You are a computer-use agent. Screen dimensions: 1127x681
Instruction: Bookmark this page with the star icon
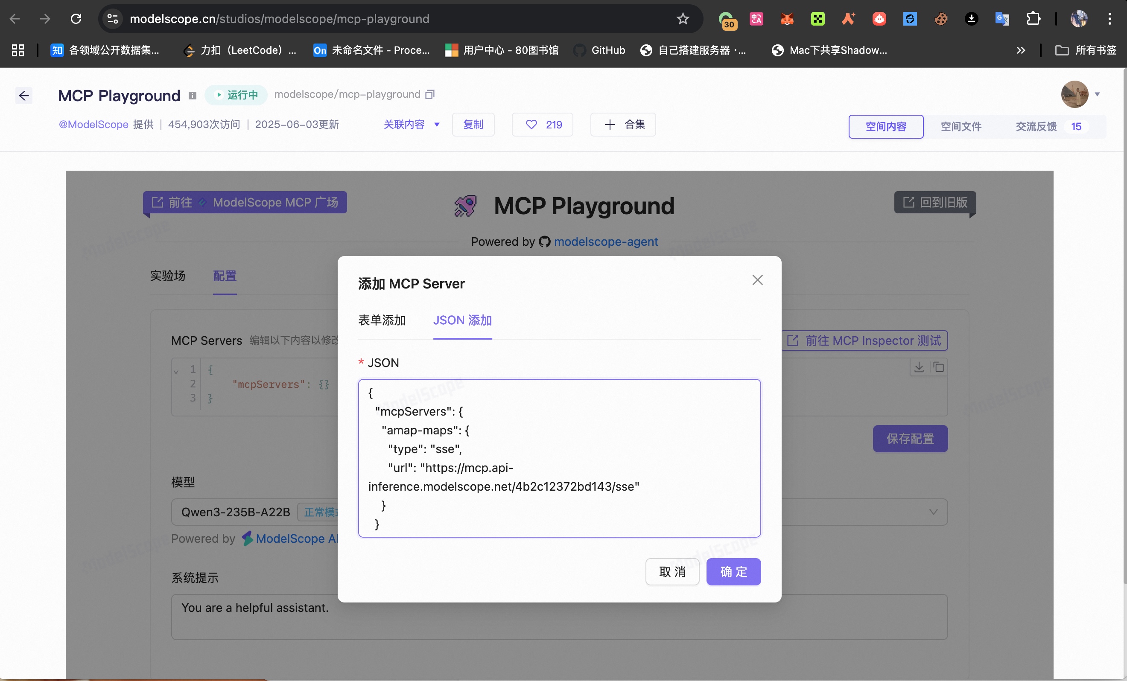tap(683, 19)
